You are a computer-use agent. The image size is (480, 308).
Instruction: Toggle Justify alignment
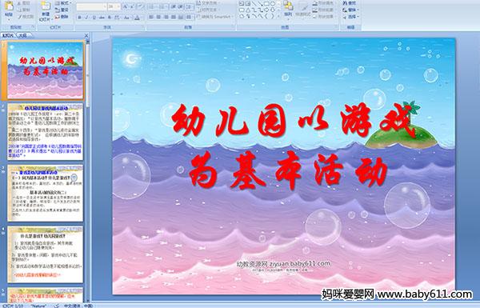click(174, 17)
